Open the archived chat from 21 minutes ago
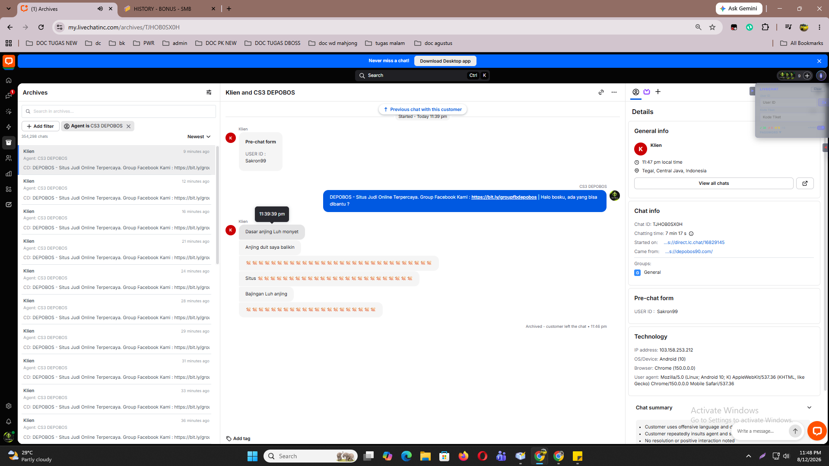Screen dimensions: 829x466 tap(117, 250)
